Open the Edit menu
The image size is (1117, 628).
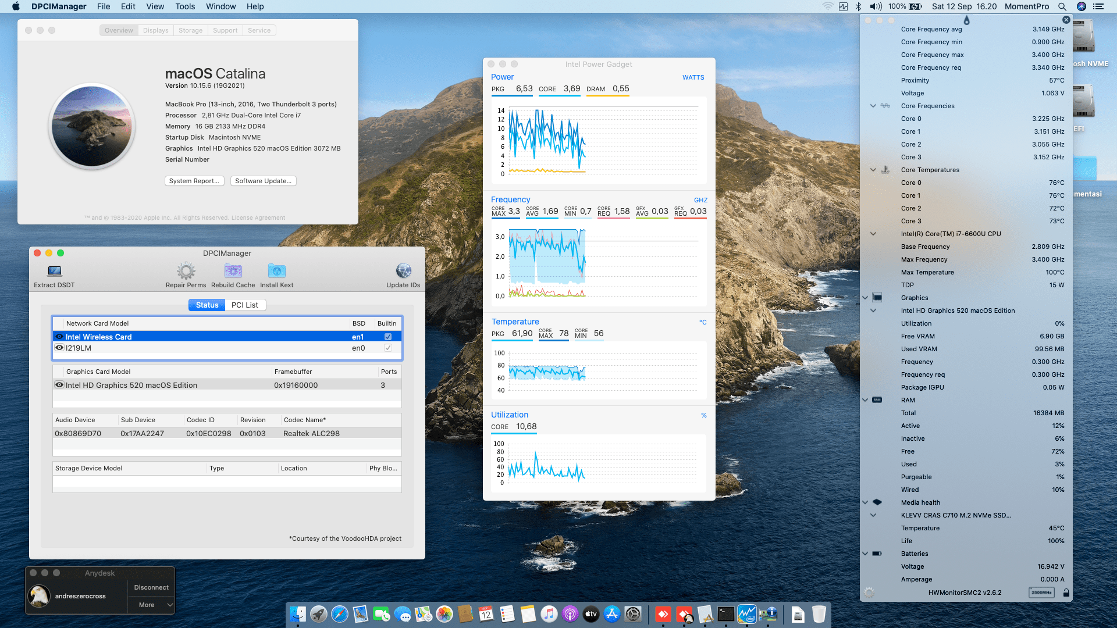coord(128,6)
